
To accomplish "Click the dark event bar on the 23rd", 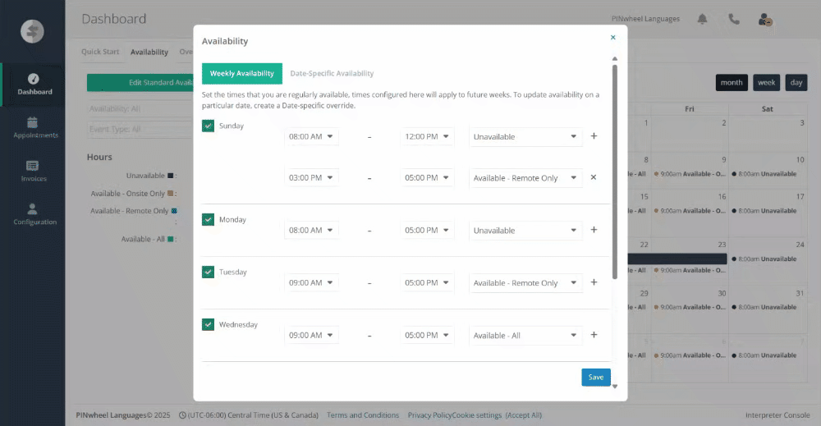I will click(x=677, y=259).
